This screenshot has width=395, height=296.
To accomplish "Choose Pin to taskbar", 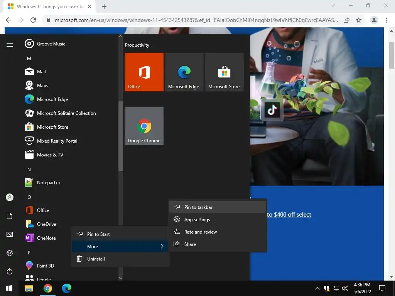I will (218, 207).
